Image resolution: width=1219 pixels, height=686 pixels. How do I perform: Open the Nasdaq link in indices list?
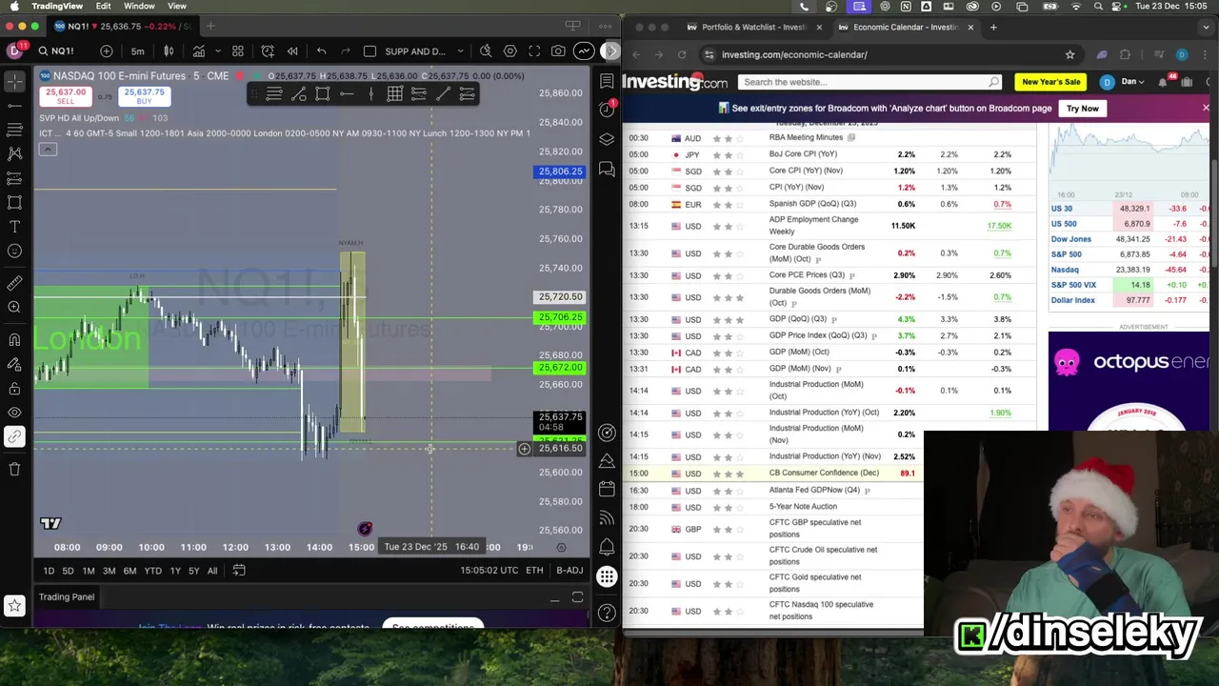point(1065,270)
